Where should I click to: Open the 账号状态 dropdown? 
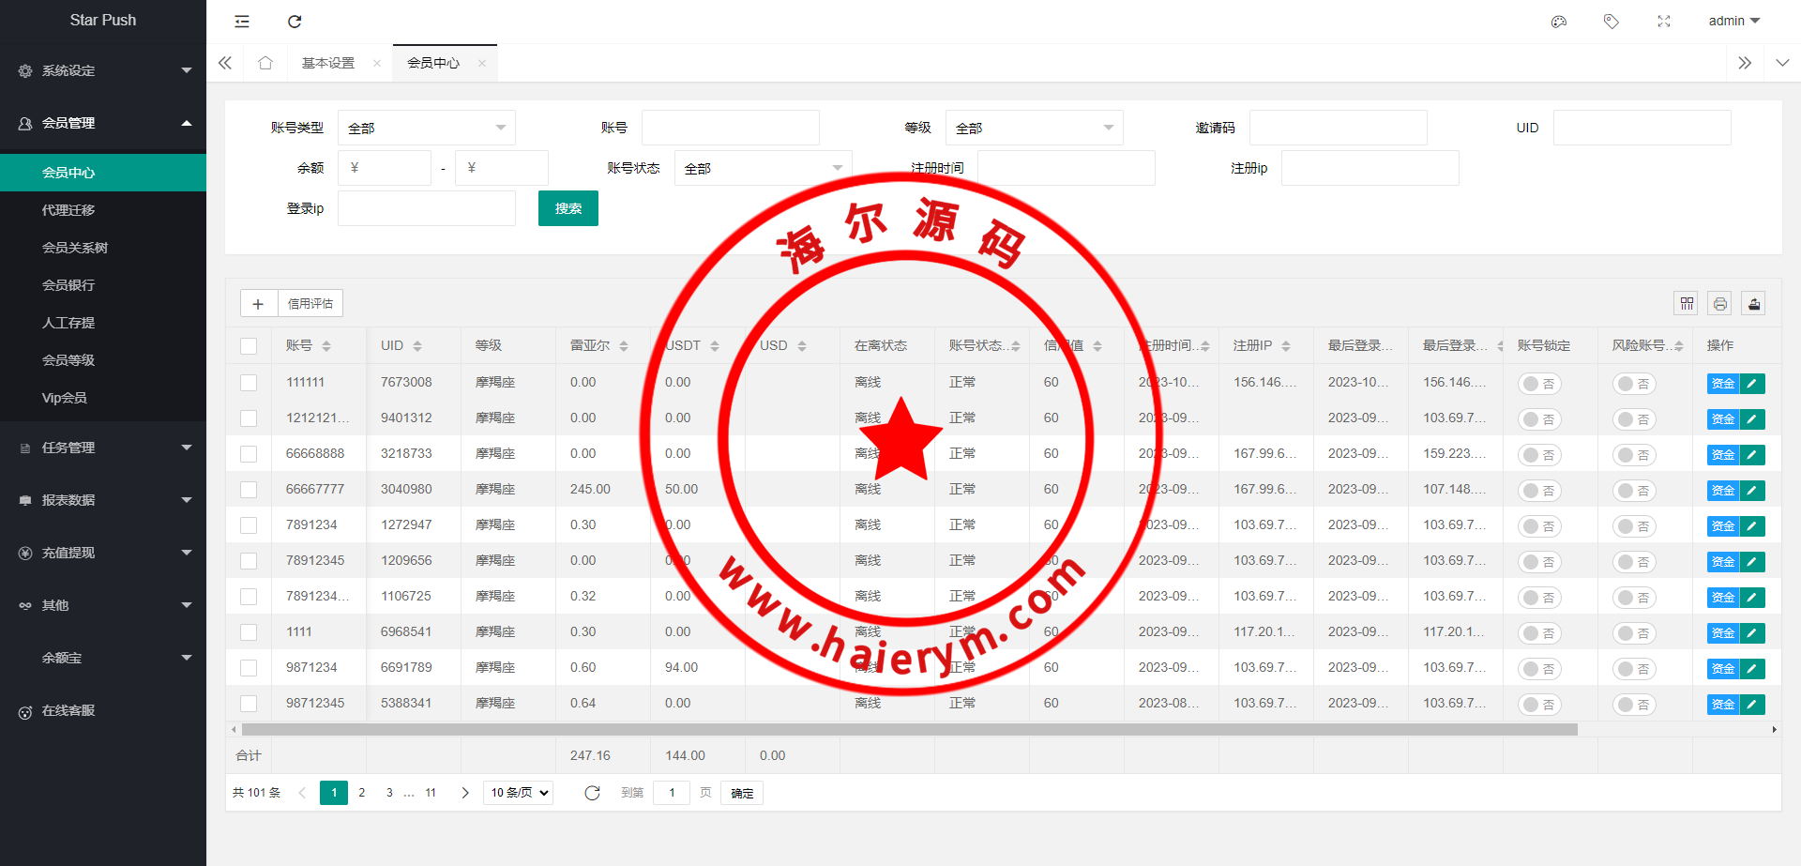coord(763,168)
